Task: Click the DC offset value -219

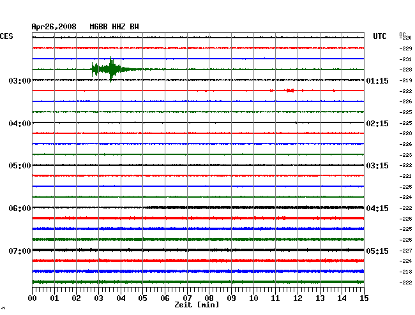Action: coord(405,80)
